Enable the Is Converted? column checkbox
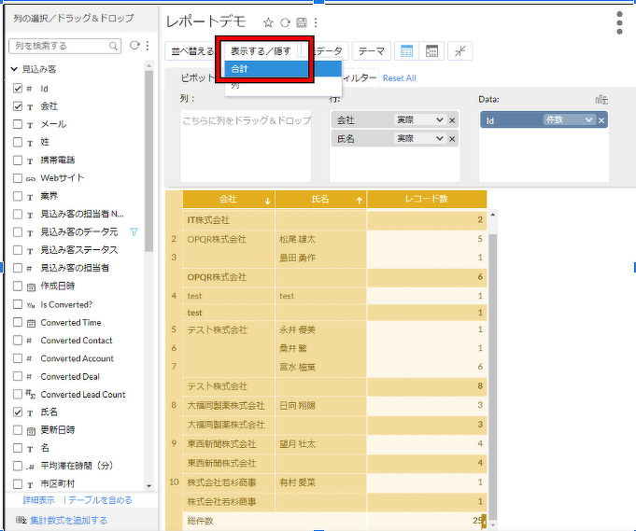The width and height of the screenshot is (636, 531). [18, 304]
